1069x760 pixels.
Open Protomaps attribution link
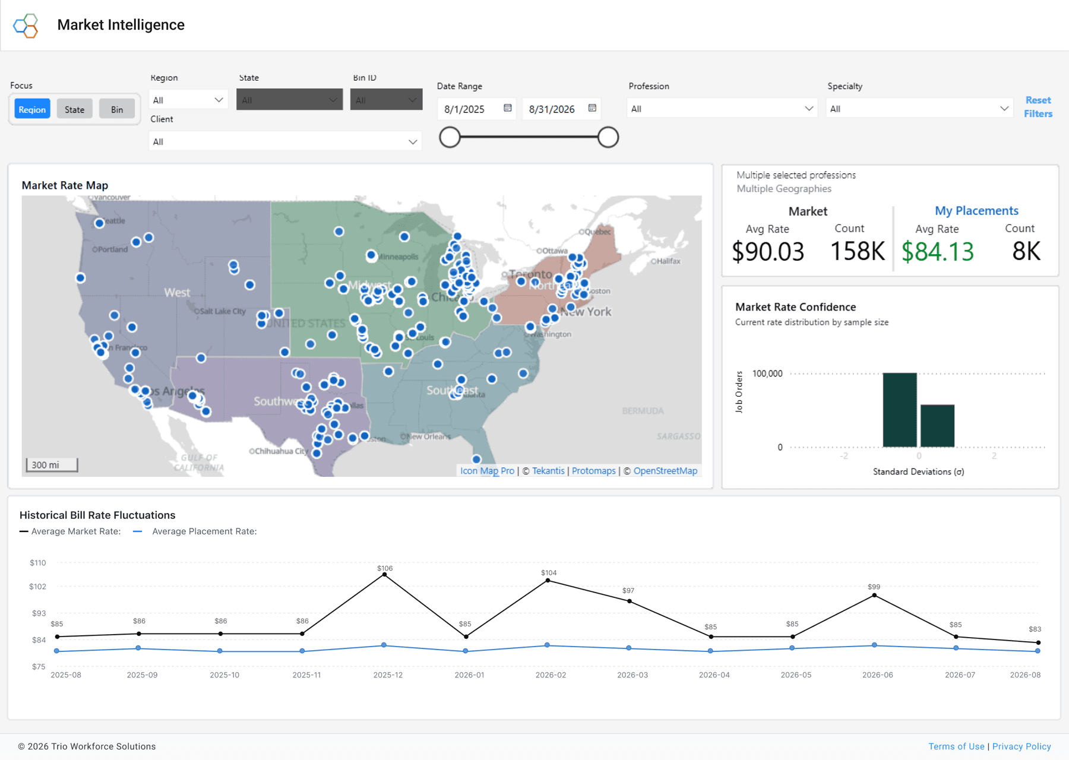pos(594,471)
